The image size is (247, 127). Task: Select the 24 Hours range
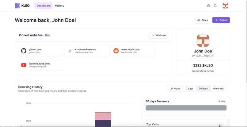pyautogui.click(x=175, y=89)
